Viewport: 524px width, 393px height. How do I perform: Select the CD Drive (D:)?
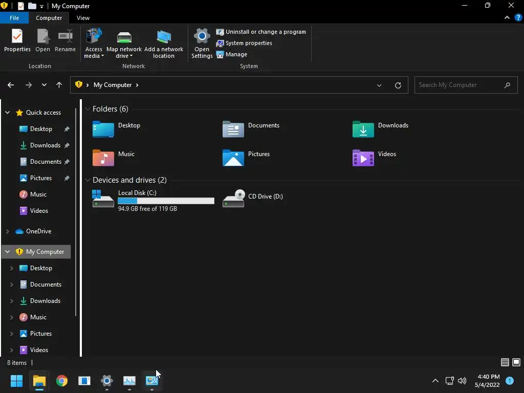253,198
